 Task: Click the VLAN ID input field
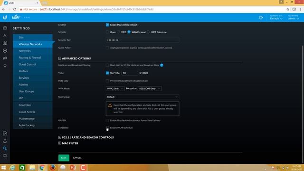130,73
